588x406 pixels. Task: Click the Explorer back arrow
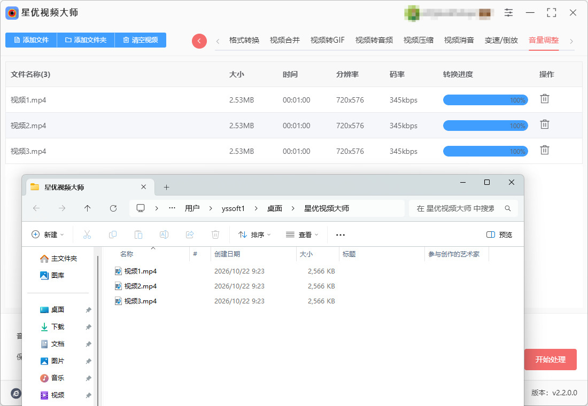click(36, 208)
